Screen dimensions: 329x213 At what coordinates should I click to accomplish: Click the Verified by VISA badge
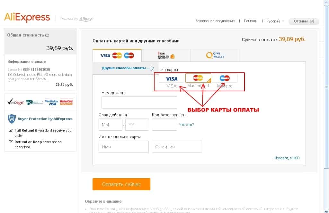(x=51, y=102)
